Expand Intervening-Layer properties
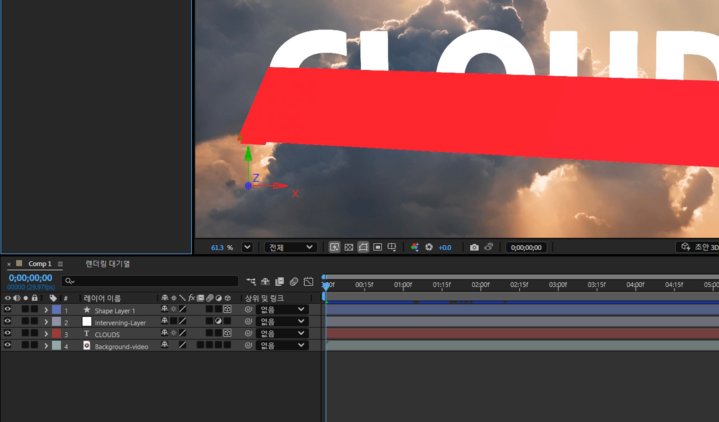The image size is (719, 422). tap(46, 322)
